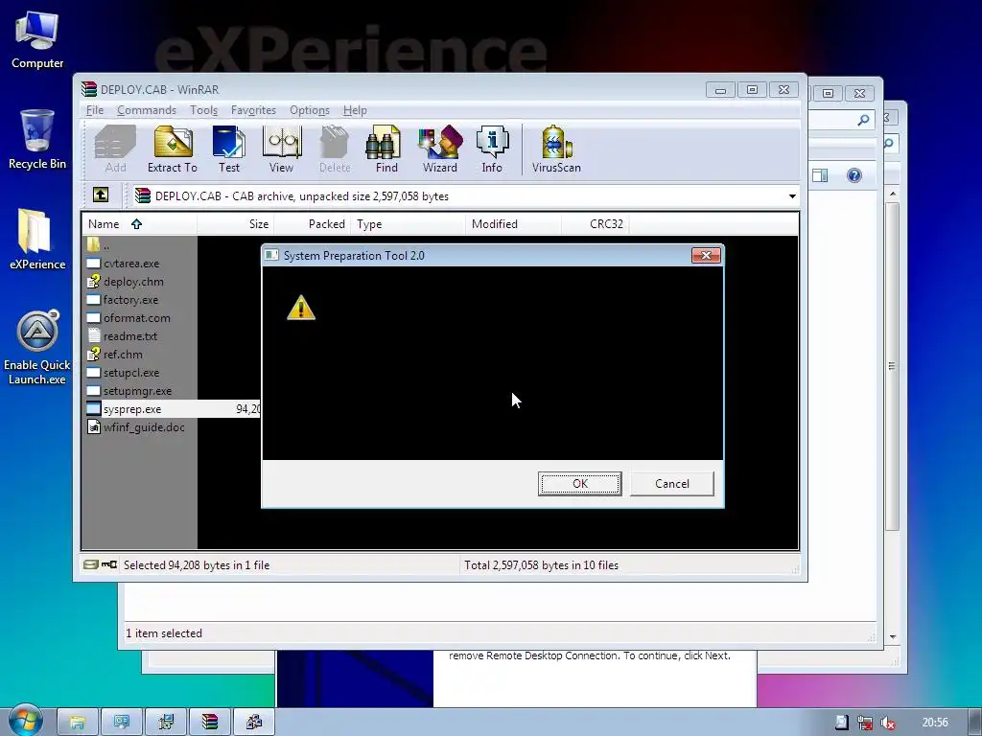Click the taskbar clock showing 20:56
This screenshot has height=736, width=982.
coord(934,723)
